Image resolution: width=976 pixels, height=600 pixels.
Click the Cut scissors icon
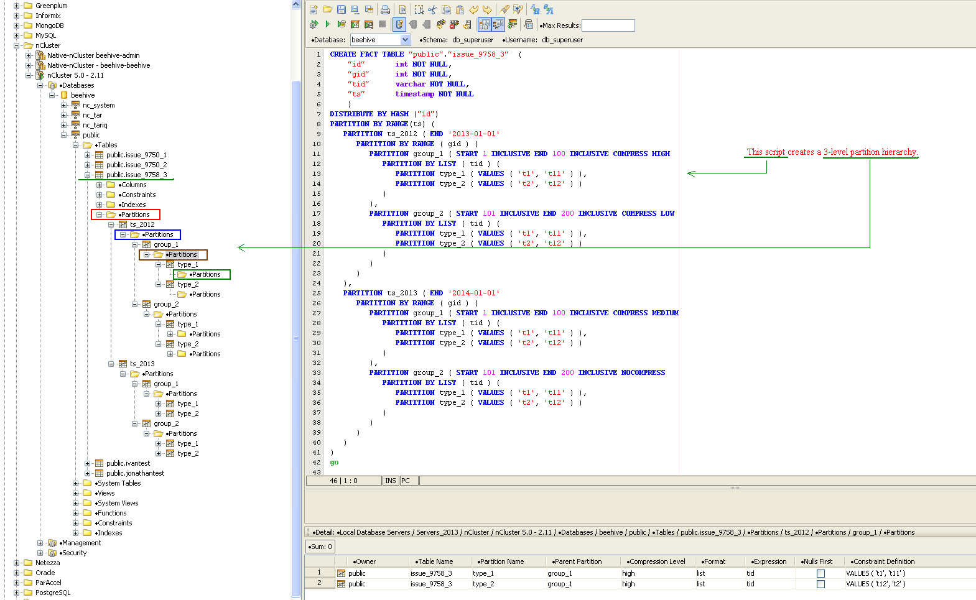(432, 9)
